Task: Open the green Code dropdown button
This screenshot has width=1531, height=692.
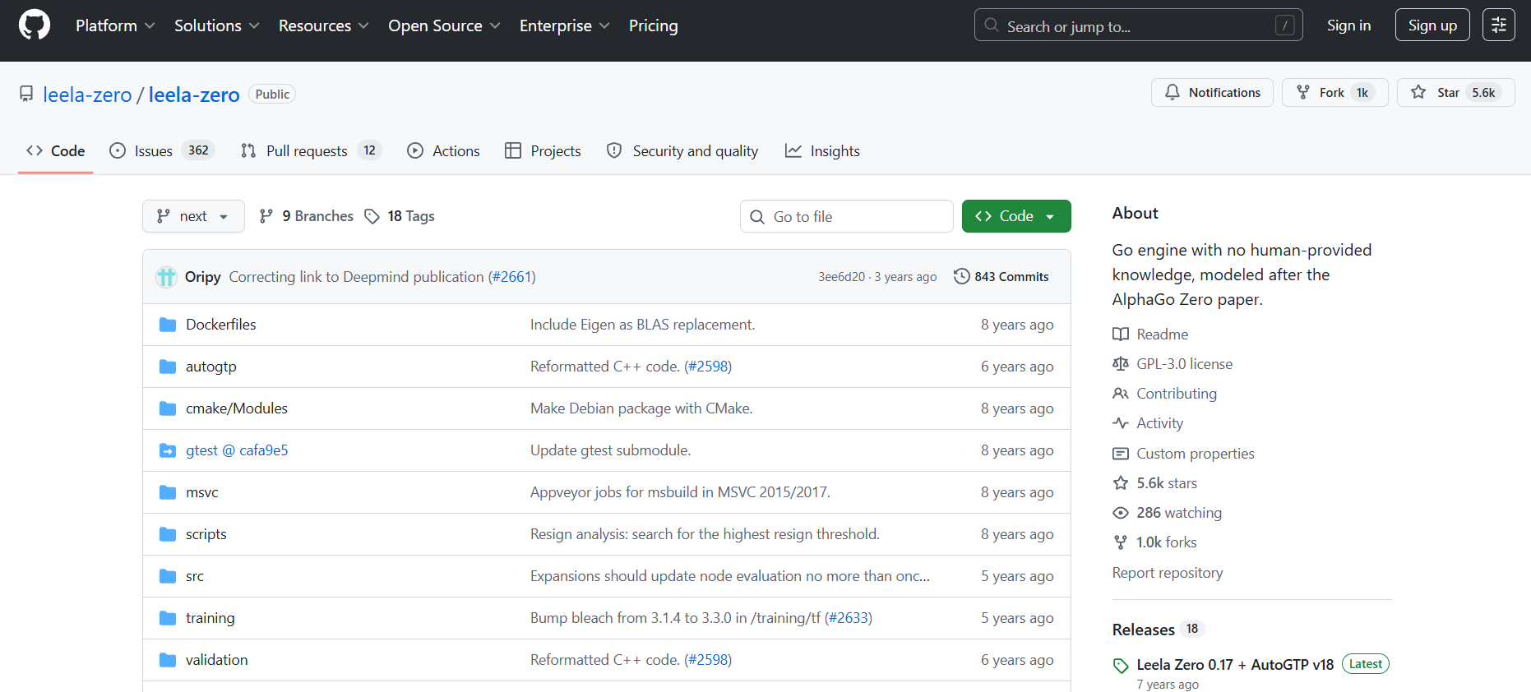Action: point(1016,216)
